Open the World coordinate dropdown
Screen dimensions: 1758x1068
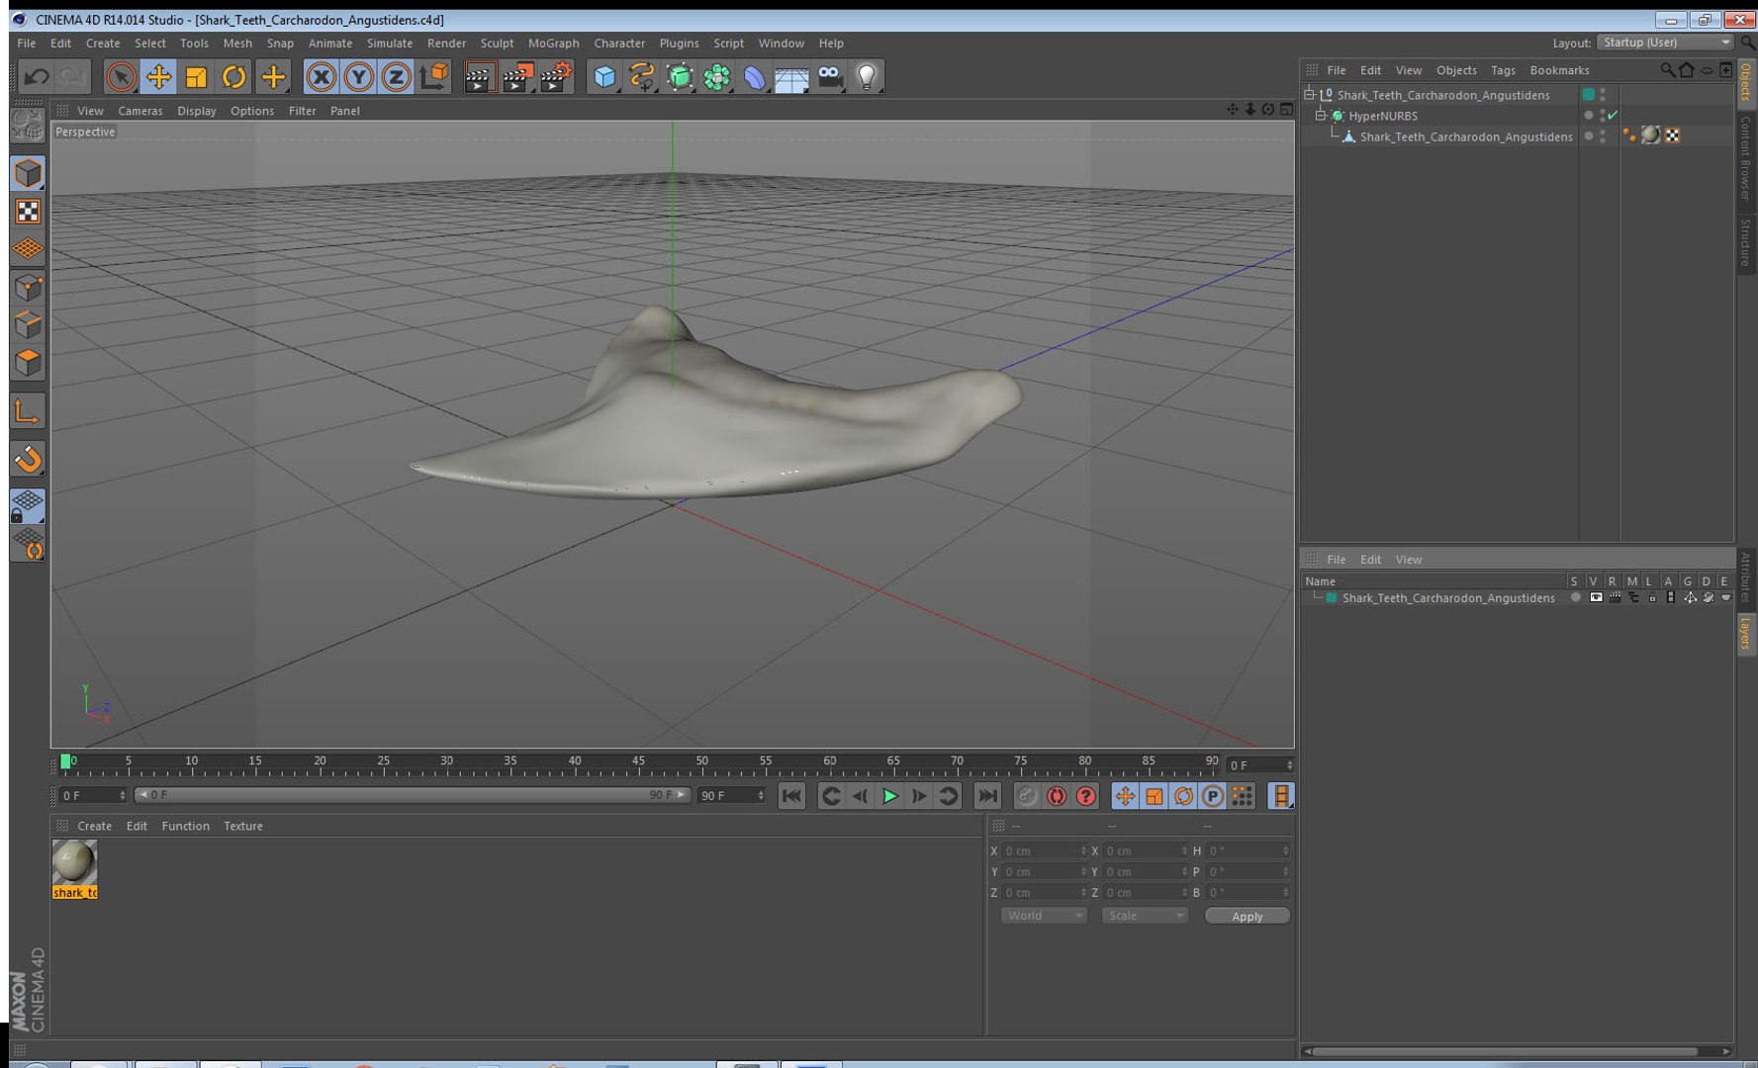point(1044,916)
